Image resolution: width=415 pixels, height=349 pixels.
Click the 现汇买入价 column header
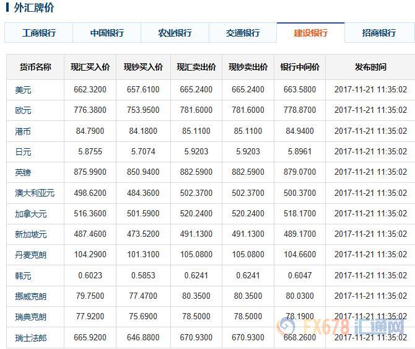pyautogui.click(x=90, y=67)
